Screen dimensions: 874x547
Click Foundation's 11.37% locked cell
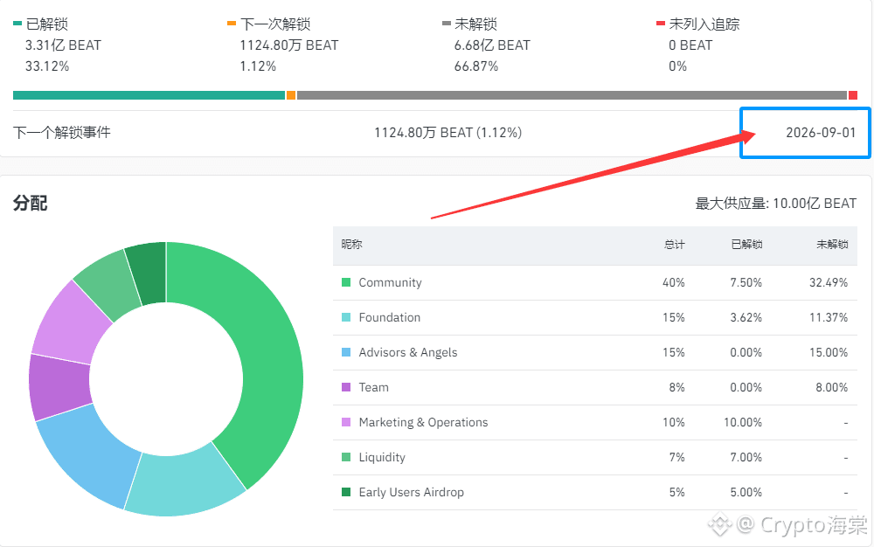[x=829, y=317]
